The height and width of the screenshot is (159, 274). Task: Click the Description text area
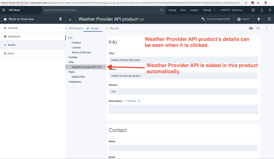pyautogui.click(x=183, y=109)
